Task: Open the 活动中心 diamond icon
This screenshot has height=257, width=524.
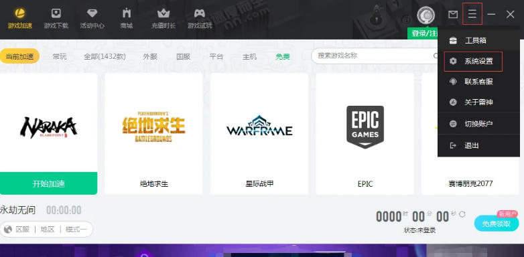Action: tap(92, 13)
